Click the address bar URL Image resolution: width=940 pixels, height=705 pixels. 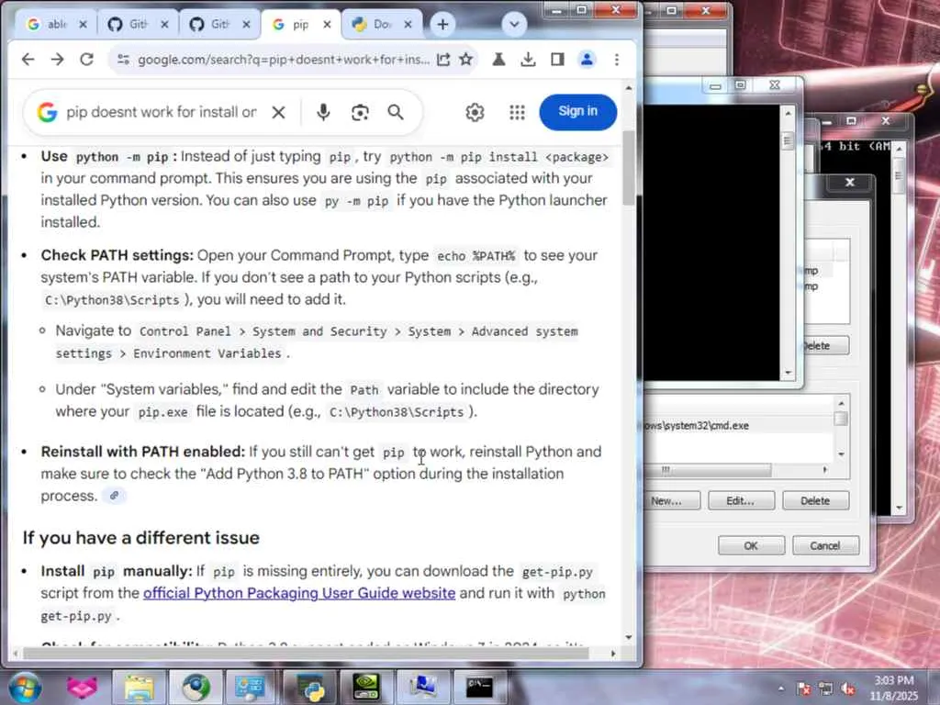pyautogui.click(x=283, y=60)
